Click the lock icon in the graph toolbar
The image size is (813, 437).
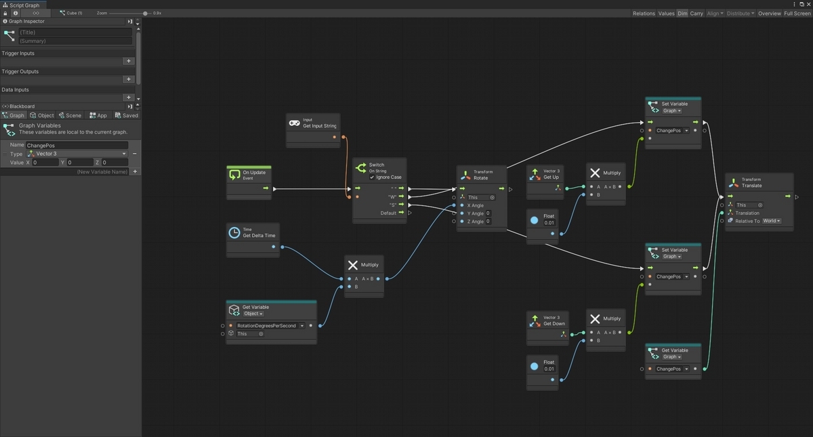[x=5, y=13]
